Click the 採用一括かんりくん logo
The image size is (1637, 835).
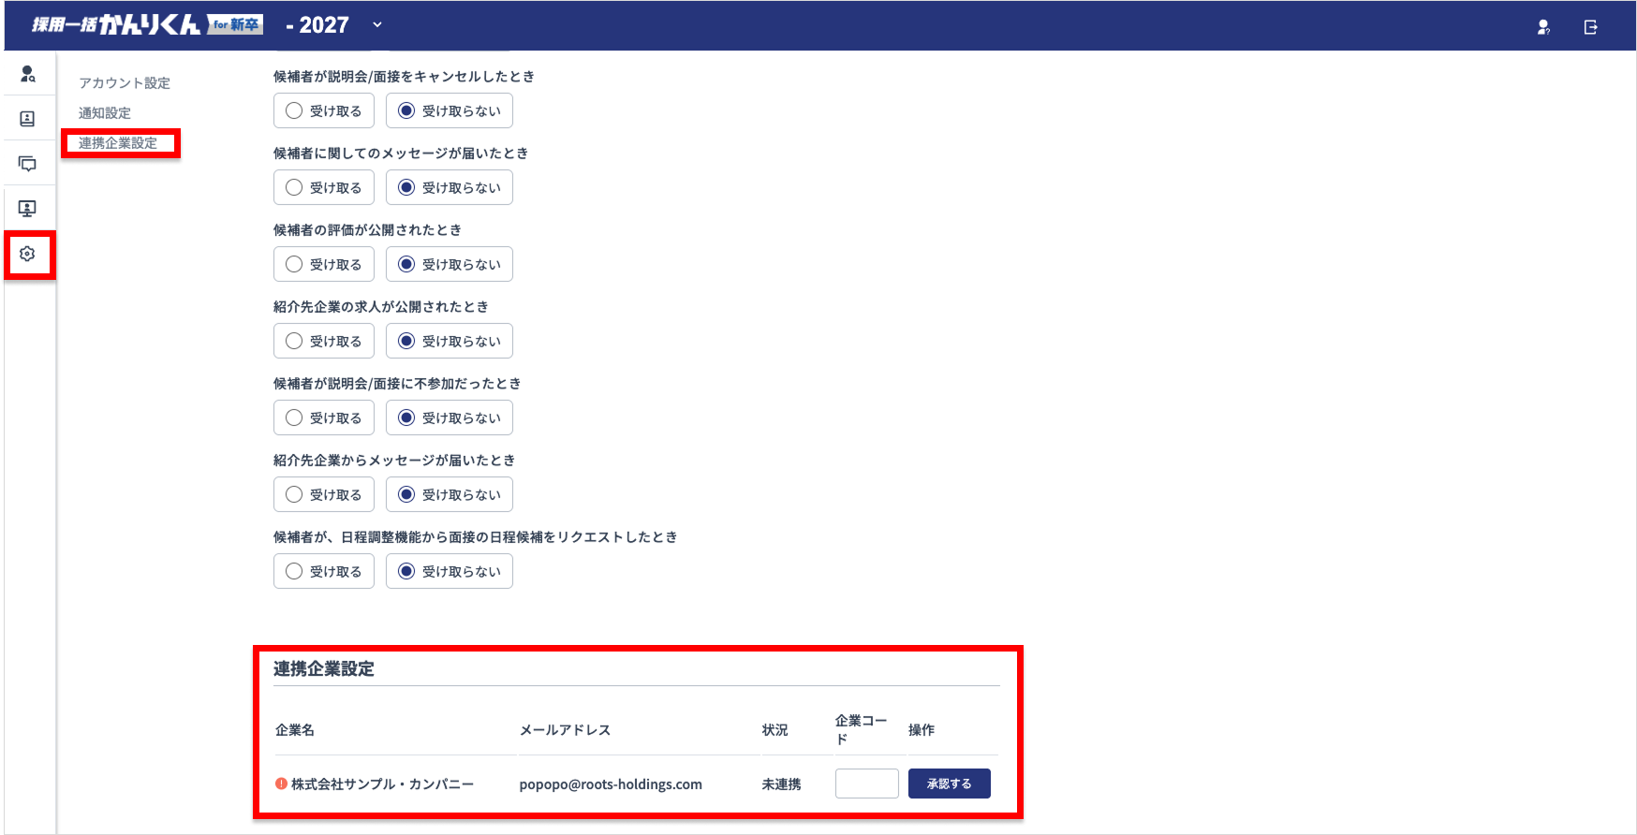pyautogui.click(x=147, y=25)
